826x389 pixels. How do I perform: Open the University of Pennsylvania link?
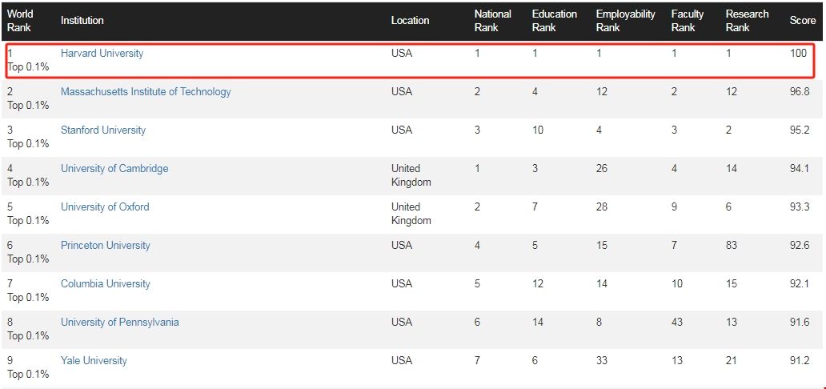[120, 323]
